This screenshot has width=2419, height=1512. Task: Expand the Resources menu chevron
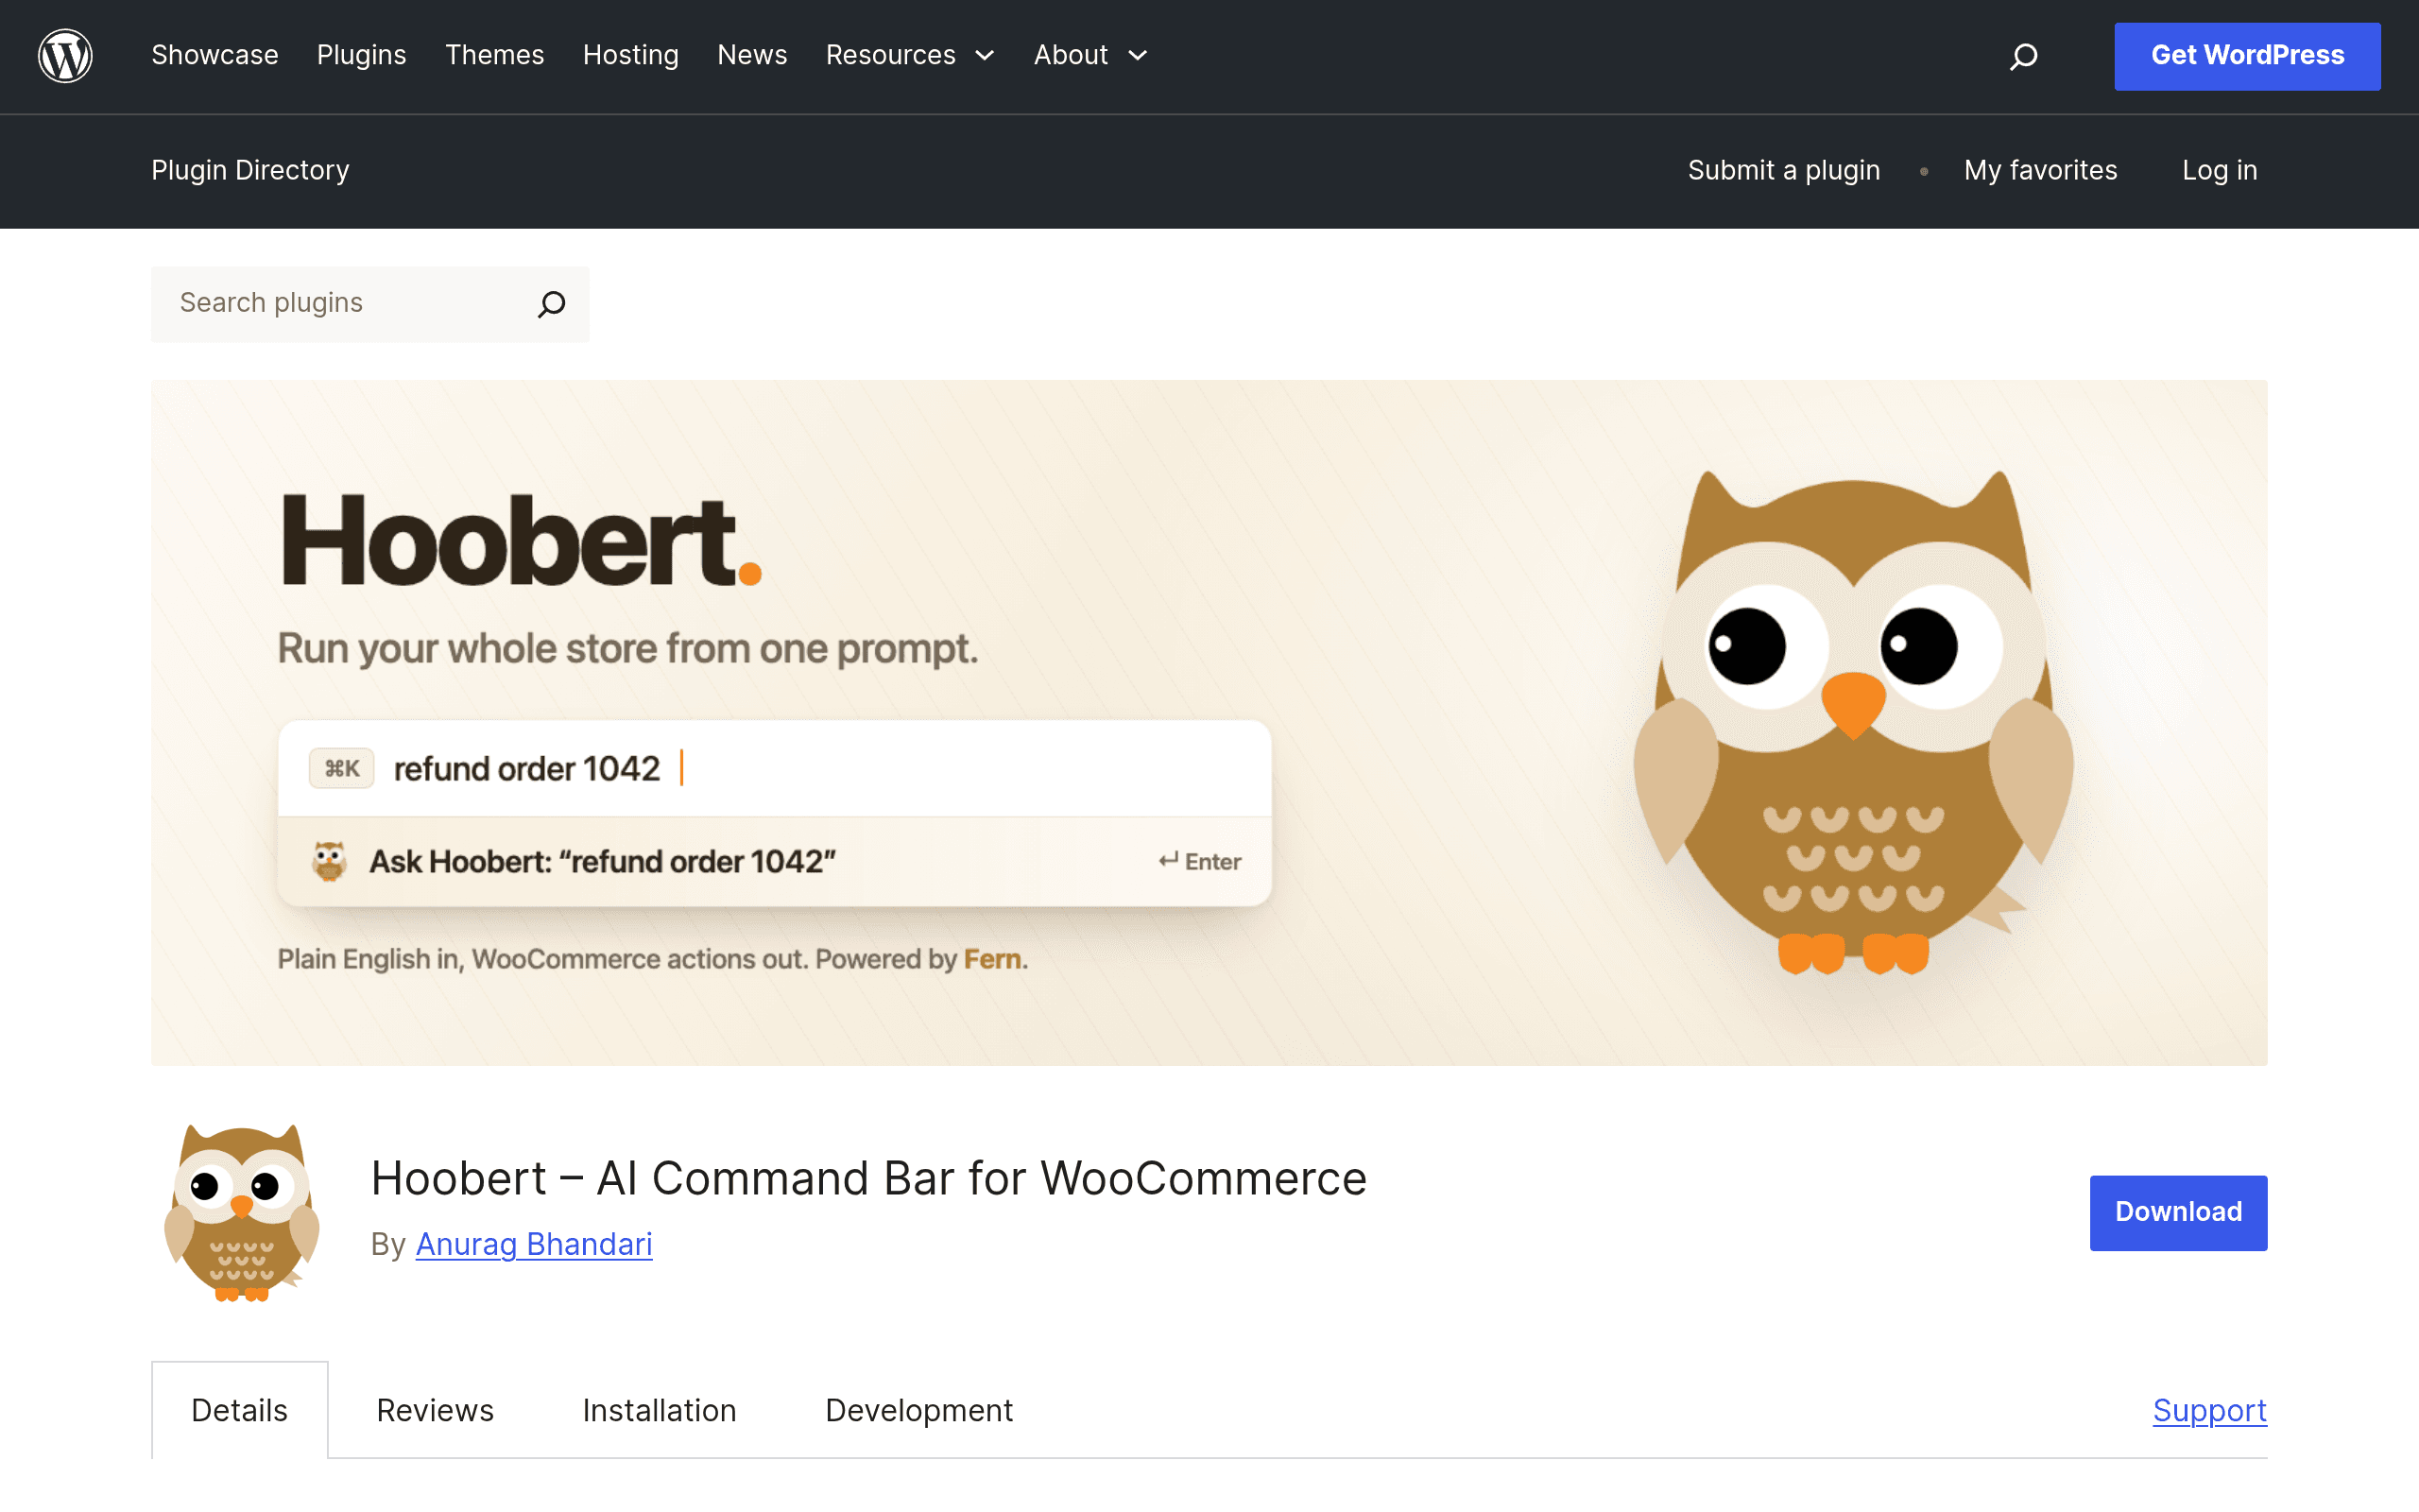coord(985,55)
